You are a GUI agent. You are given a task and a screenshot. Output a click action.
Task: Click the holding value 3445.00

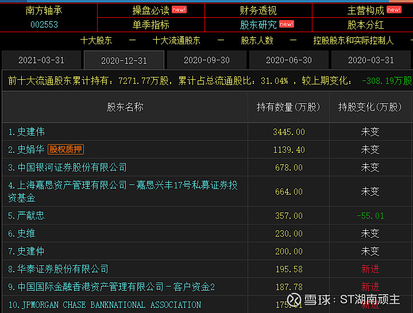[x=289, y=132]
